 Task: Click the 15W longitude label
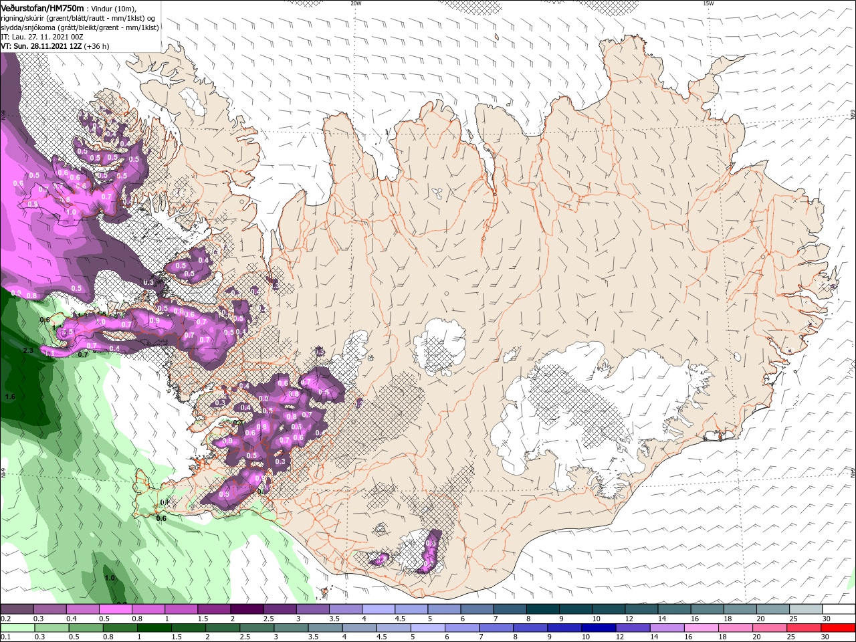pyautogui.click(x=708, y=3)
